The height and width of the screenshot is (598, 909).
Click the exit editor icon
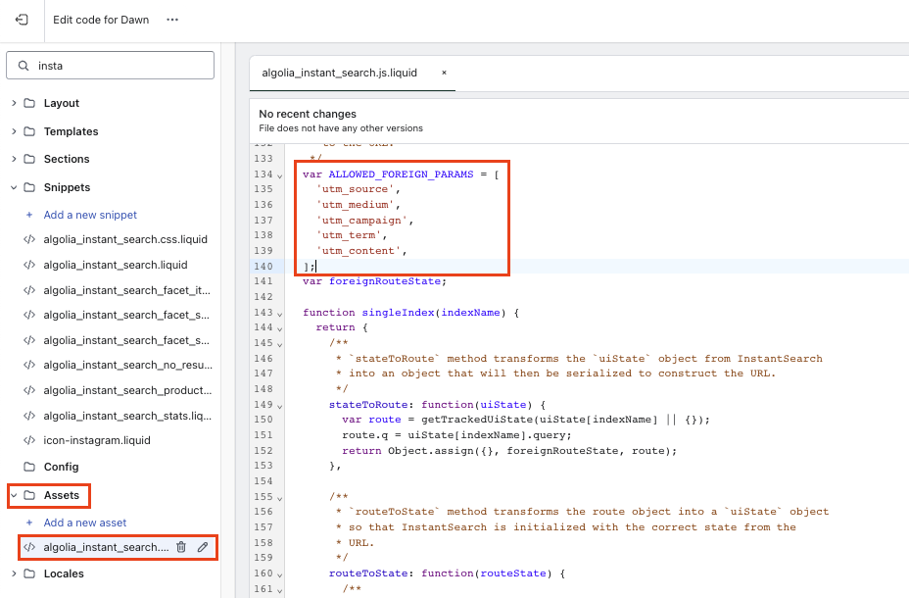[22, 20]
